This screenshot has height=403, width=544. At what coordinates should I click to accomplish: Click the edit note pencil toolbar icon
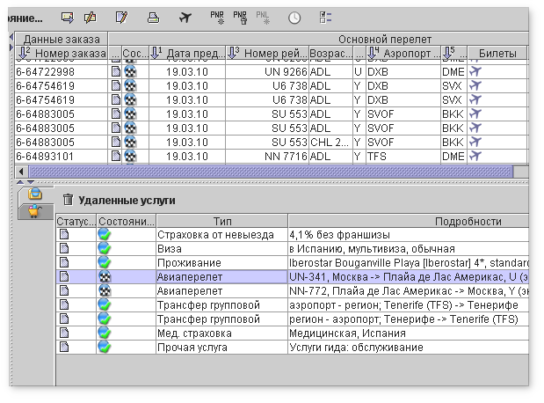(x=121, y=17)
